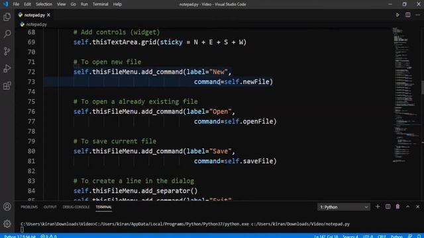Change line ending via CRLF status
424x238 pixels.
click(x=382, y=236)
